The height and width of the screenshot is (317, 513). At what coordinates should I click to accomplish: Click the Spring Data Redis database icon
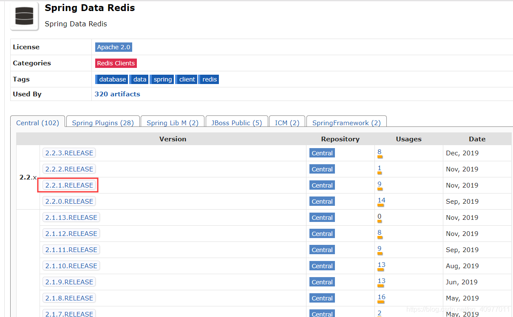24,17
